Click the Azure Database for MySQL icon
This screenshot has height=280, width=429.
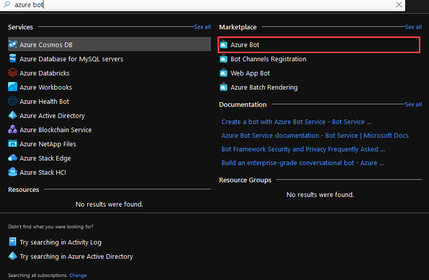tap(13, 58)
